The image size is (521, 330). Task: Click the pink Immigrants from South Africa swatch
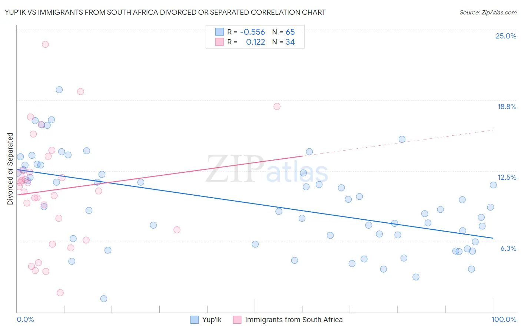tap(237, 320)
